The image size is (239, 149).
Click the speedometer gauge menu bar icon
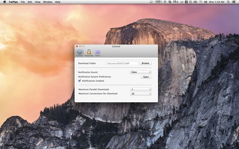pos(151,2)
